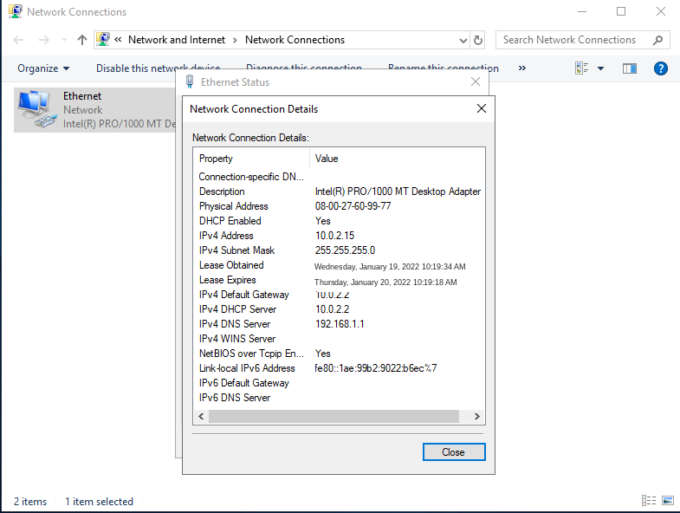Minimize the Network Connections window
680x513 pixels.
coord(582,11)
